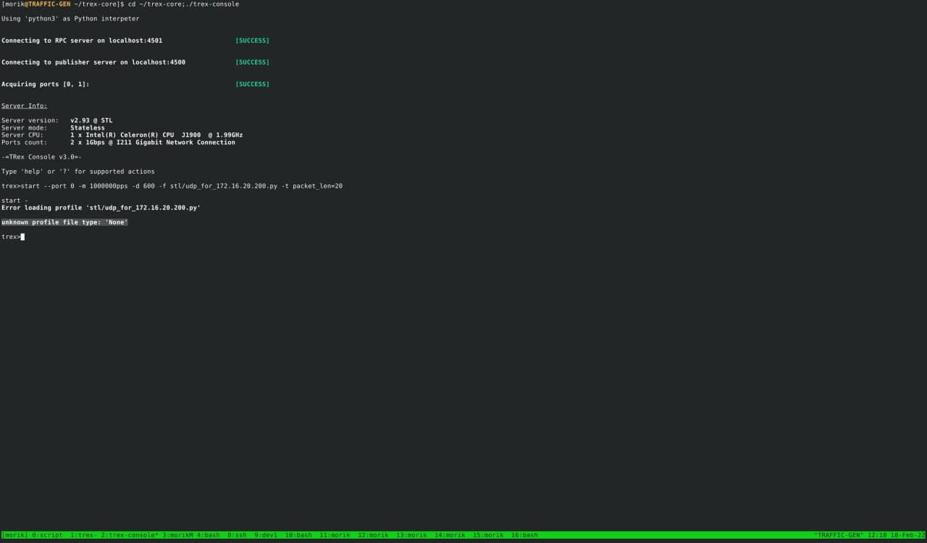Select the highlighted unknown profile file type error

[64, 222]
